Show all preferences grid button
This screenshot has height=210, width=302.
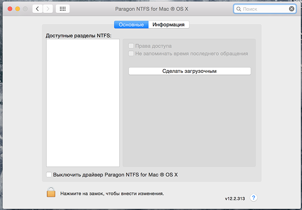(x=63, y=9)
